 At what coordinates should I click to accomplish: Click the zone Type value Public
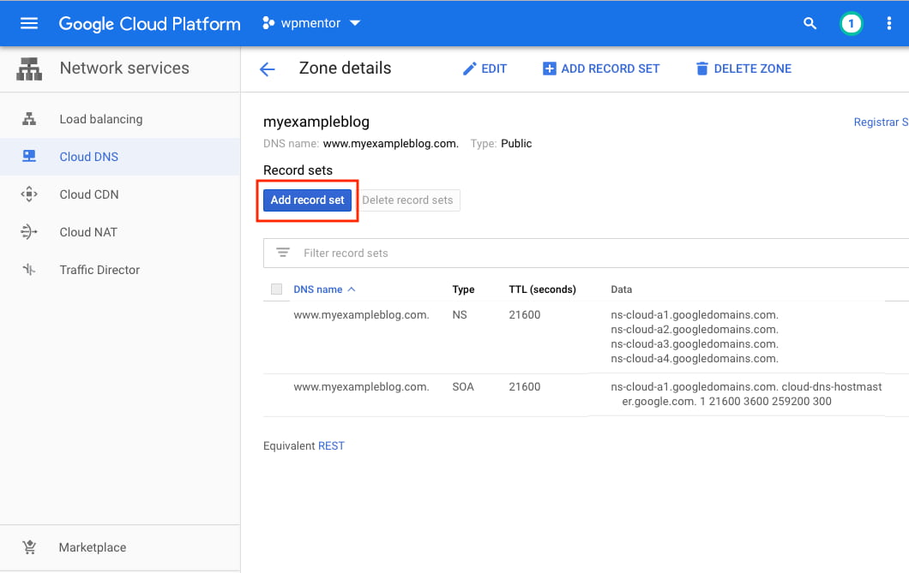(516, 144)
